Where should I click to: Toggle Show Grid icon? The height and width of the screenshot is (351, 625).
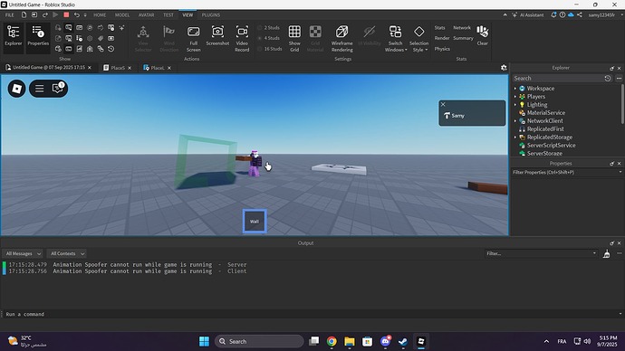point(294,39)
